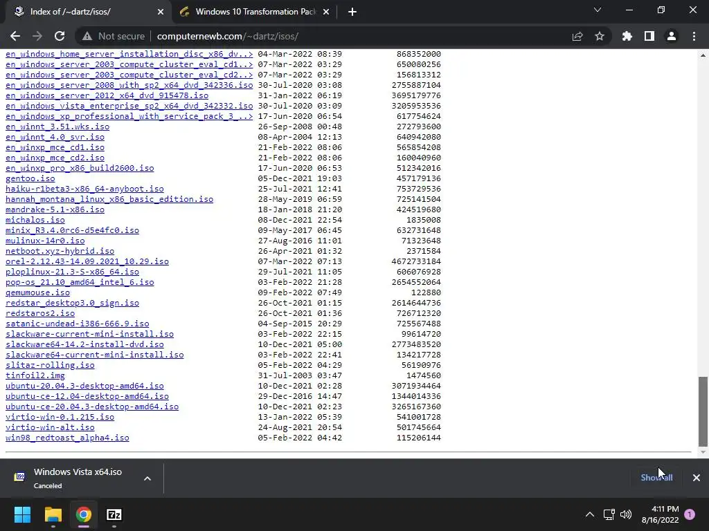
Task: Download en_winnt_3.51.wks.iso
Action: 57,127
